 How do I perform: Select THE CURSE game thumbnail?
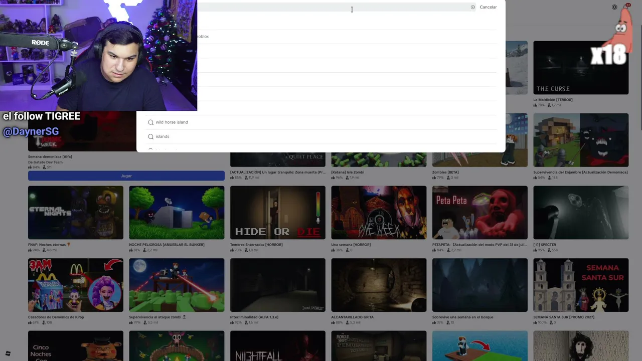point(581,68)
